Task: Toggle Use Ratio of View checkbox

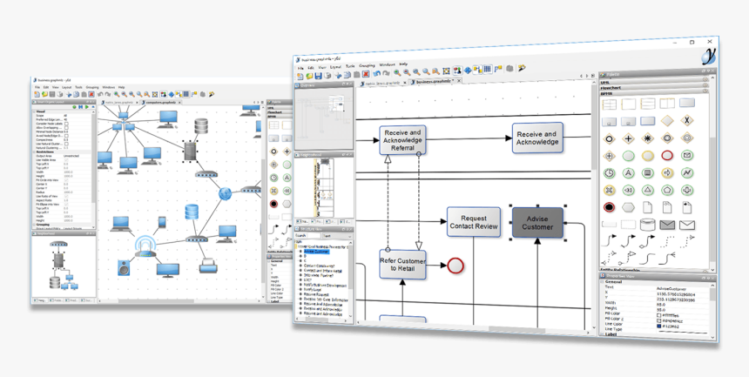Action: coord(66,196)
